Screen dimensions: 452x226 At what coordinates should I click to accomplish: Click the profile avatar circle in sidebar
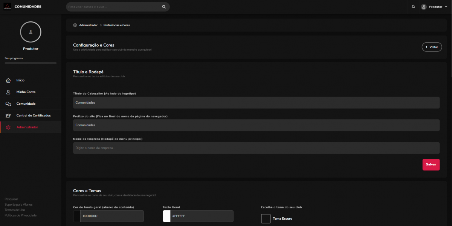point(31,32)
